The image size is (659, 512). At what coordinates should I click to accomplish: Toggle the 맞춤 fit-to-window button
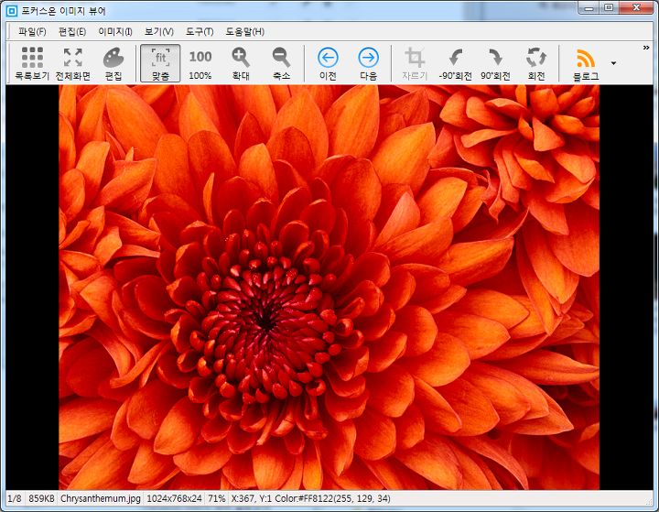pos(160,63)
